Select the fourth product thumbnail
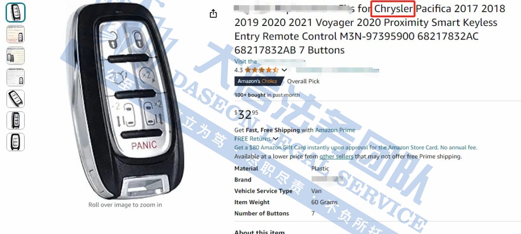Screen dimensions: 521x234 click(x=15, y=77)
